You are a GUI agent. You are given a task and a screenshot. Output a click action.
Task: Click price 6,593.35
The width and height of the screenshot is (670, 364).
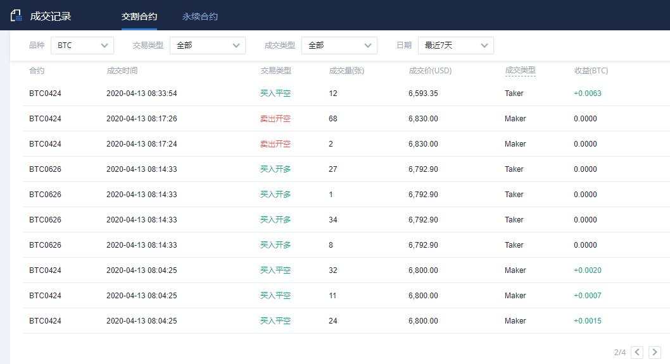[423, 94]
